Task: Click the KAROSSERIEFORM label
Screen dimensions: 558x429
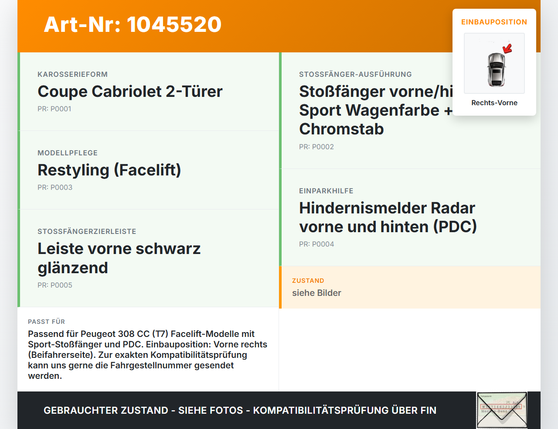Action: [x=72, y=74]
